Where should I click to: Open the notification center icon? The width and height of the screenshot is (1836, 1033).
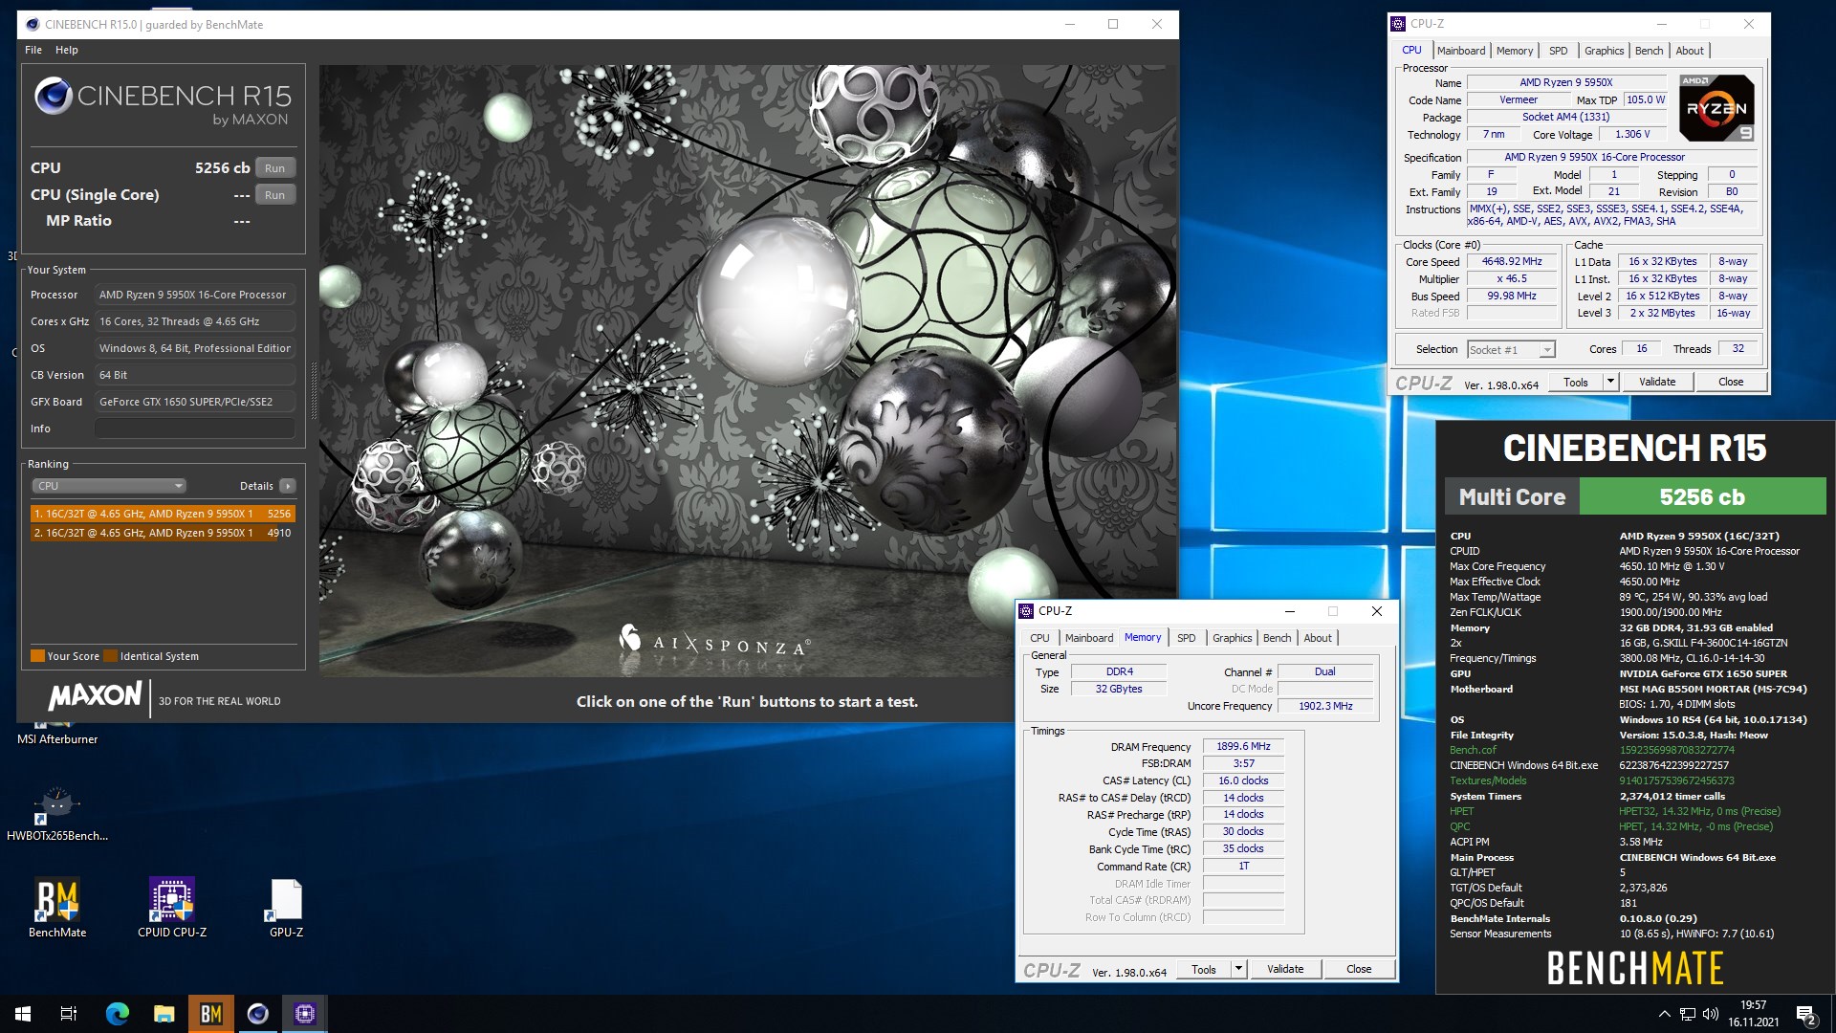tap(1806, 1014)
